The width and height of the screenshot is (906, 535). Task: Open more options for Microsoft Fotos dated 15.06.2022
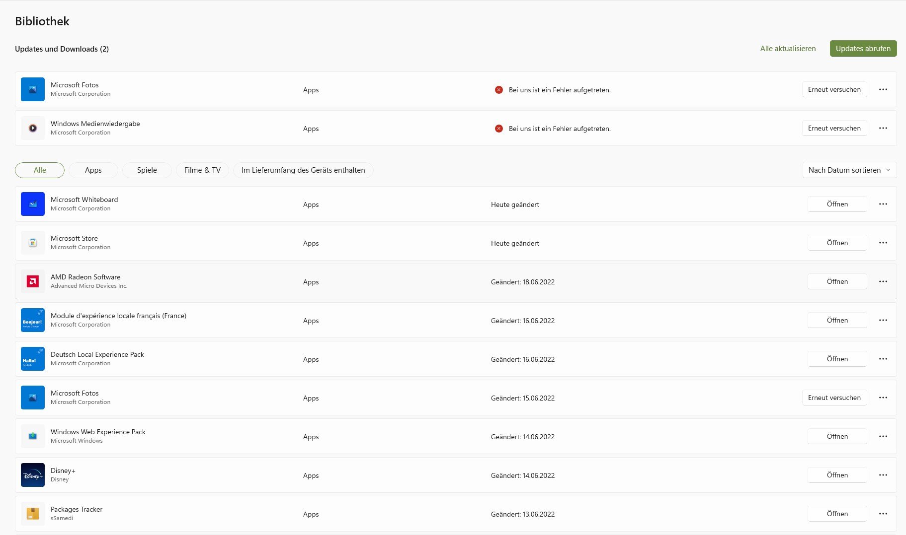click(883, 398)
